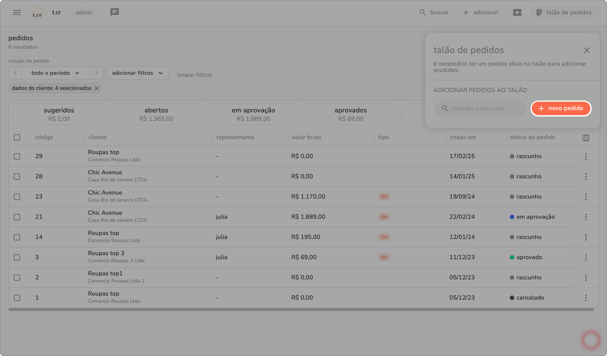Click the star ticket icon in header
The height and width of the screenshot is (356, 607).
pos(517,12)
